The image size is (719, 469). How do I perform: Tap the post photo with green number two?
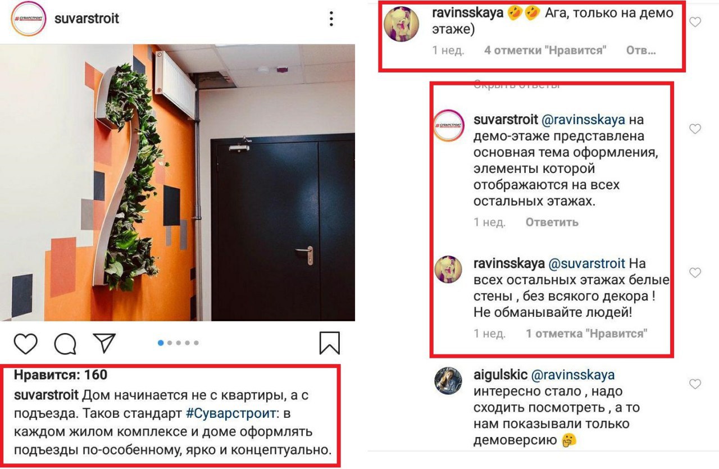[x=178, y=183]
